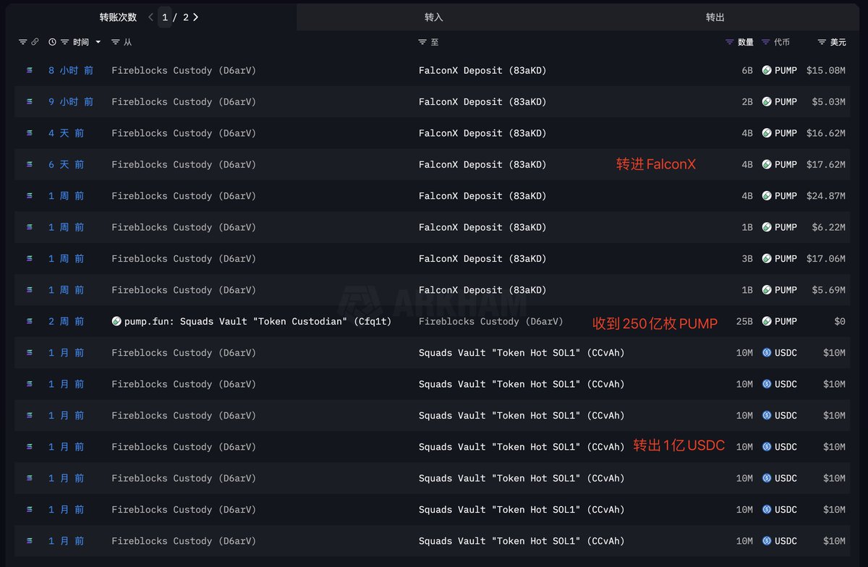The image size is (868, 567).
Task: Click the 代币 column header label
Action: [782, 42]
